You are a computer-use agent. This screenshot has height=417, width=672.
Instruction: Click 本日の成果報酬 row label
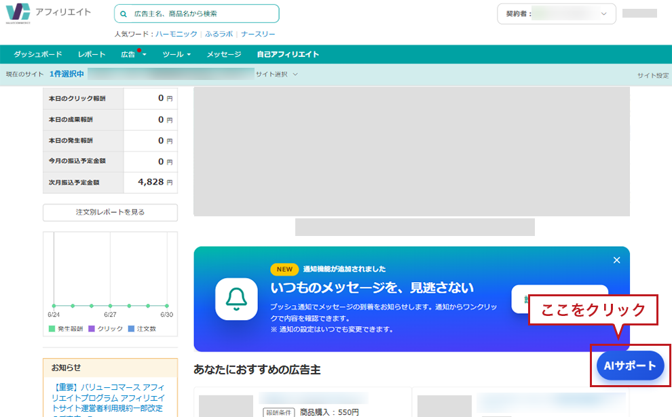[x=71, y=119]
